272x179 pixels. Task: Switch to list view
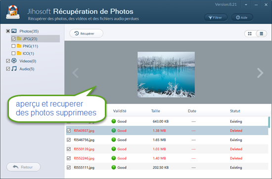[262, 34]
